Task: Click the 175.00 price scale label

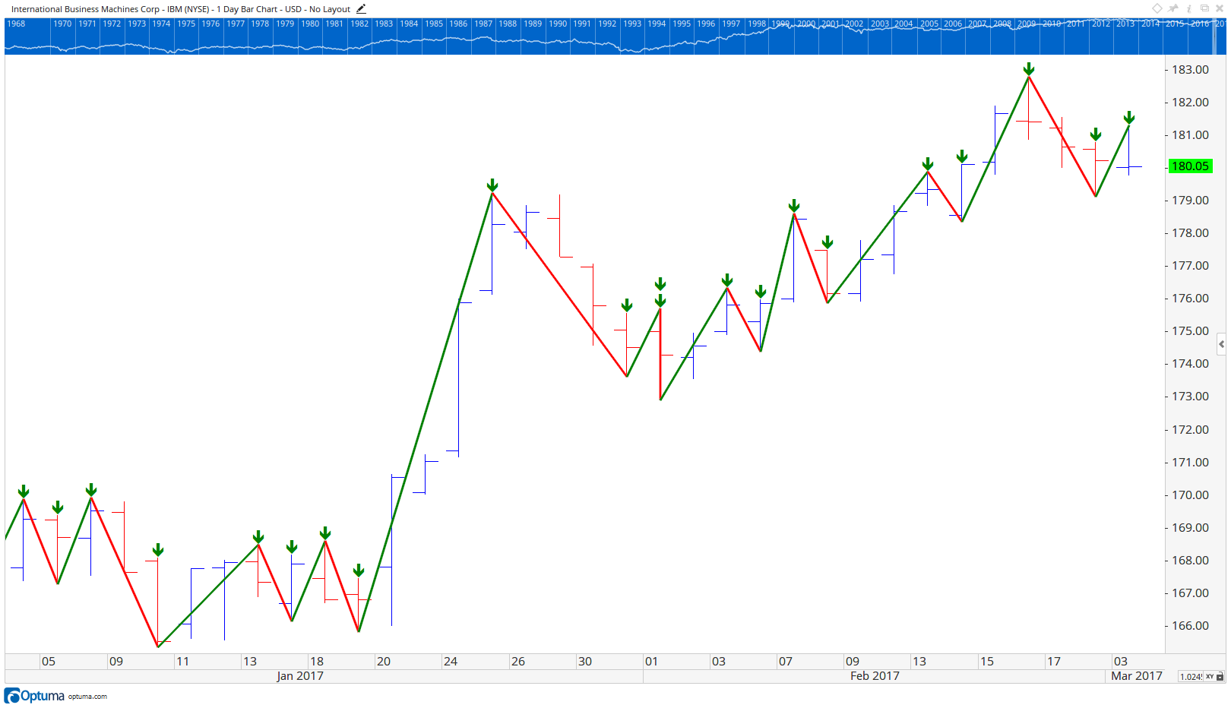Action: pyautogui.click(x=1190, y=331)
